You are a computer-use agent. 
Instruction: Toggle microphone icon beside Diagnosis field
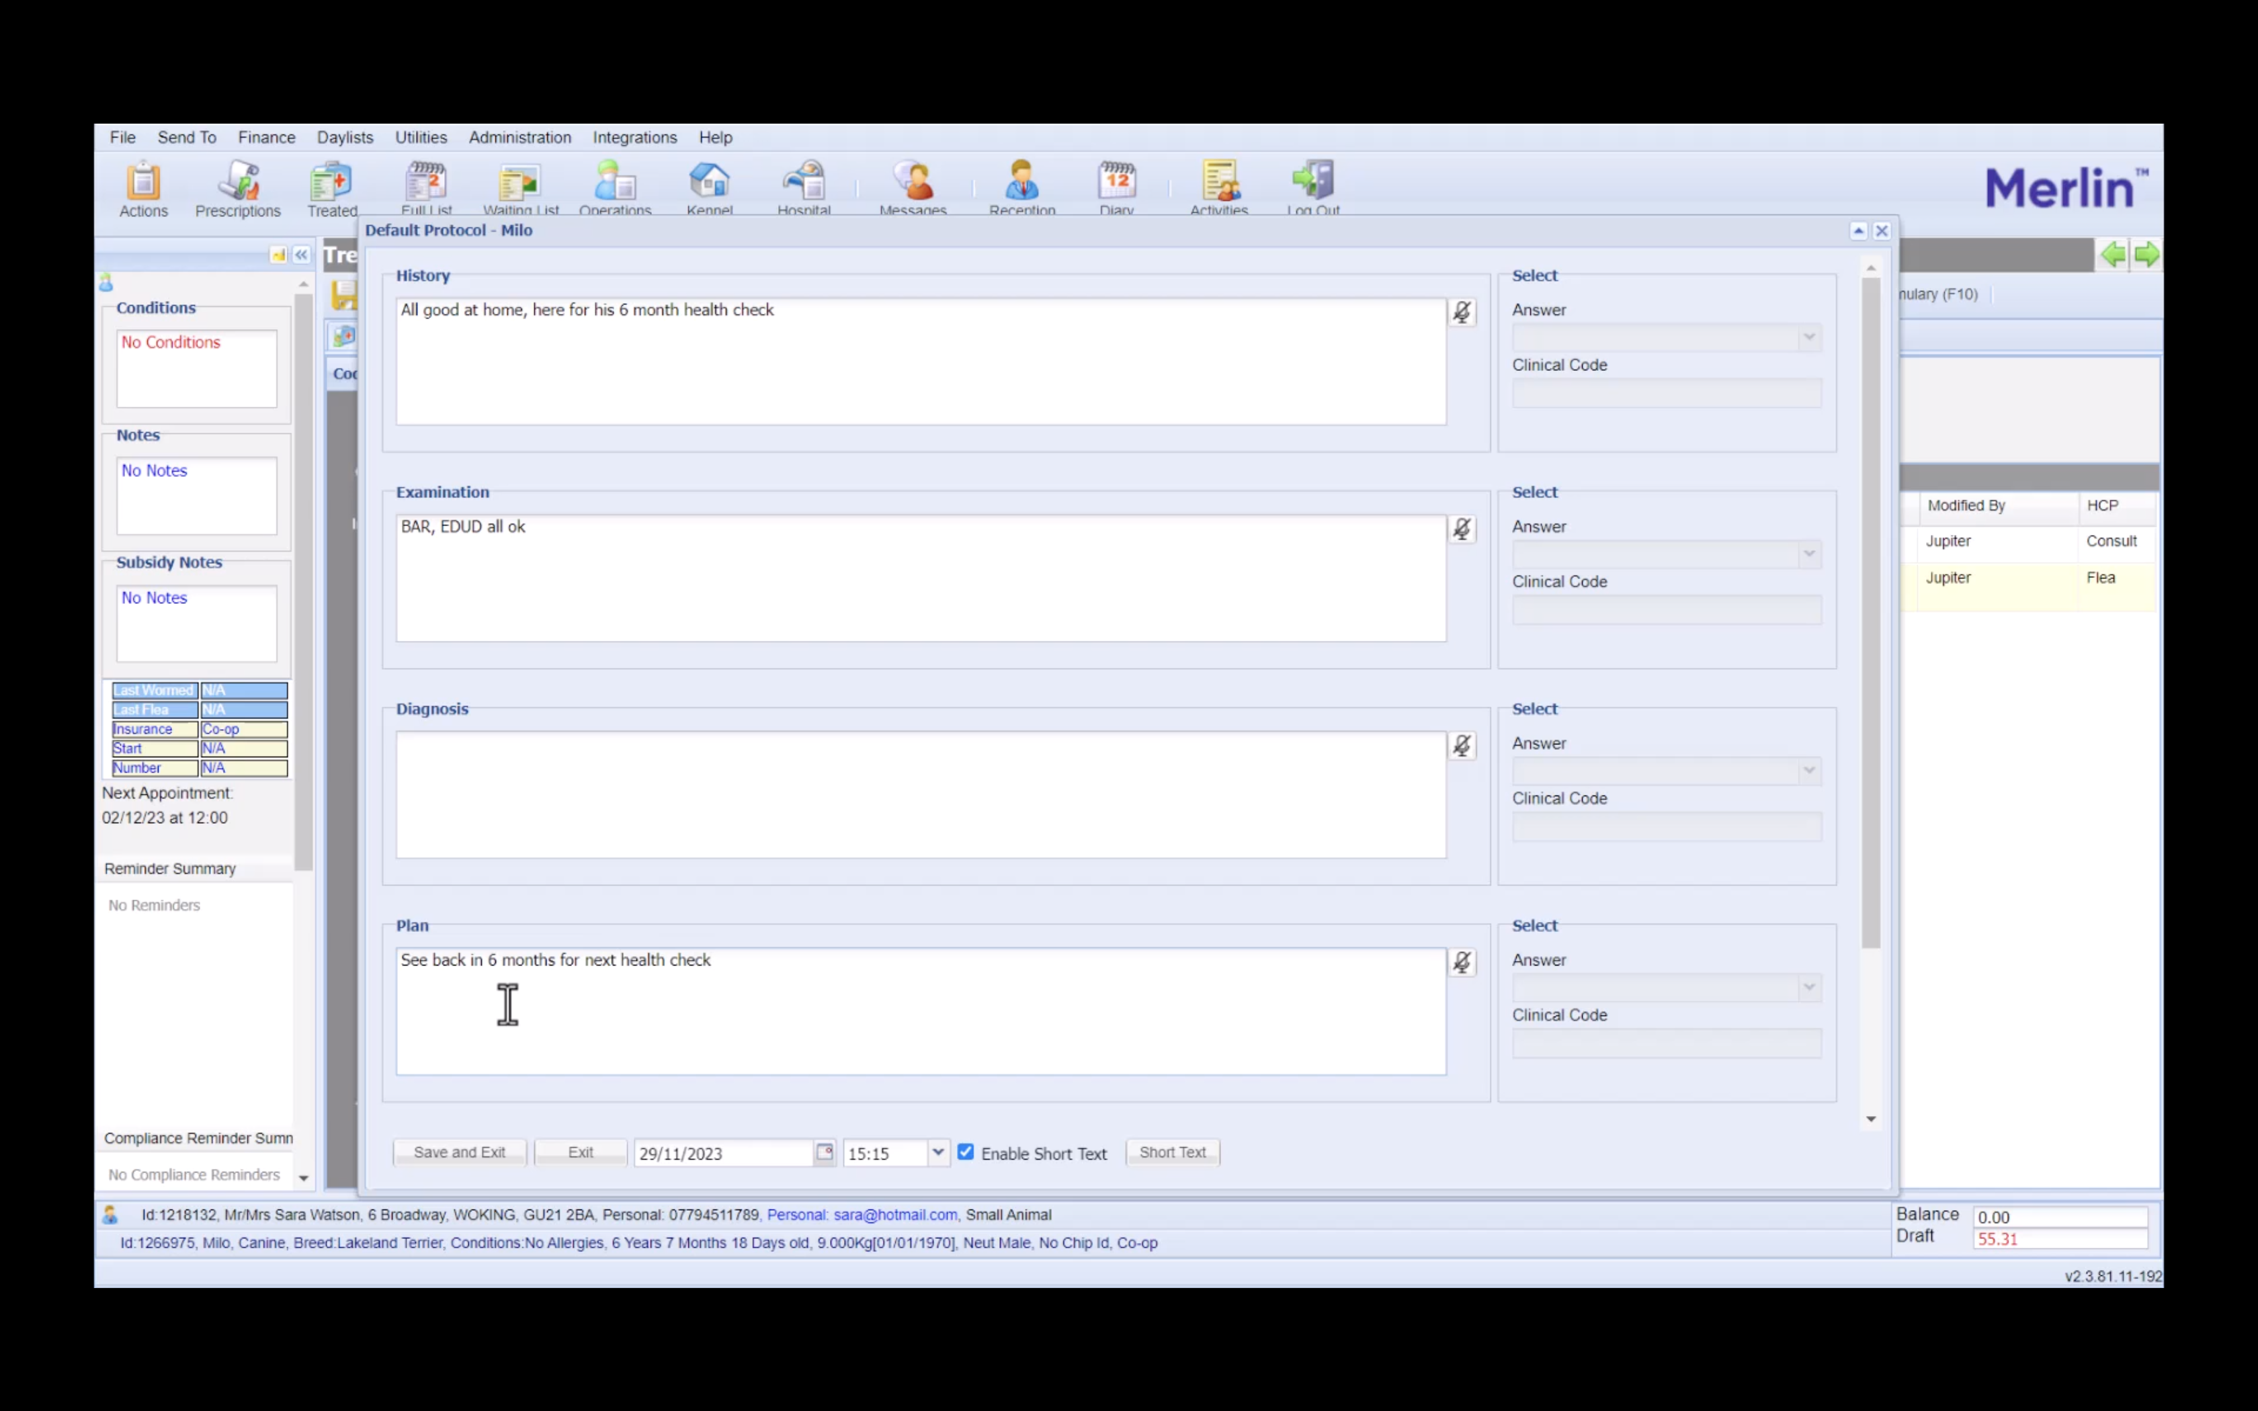(x=1461, y=746)
